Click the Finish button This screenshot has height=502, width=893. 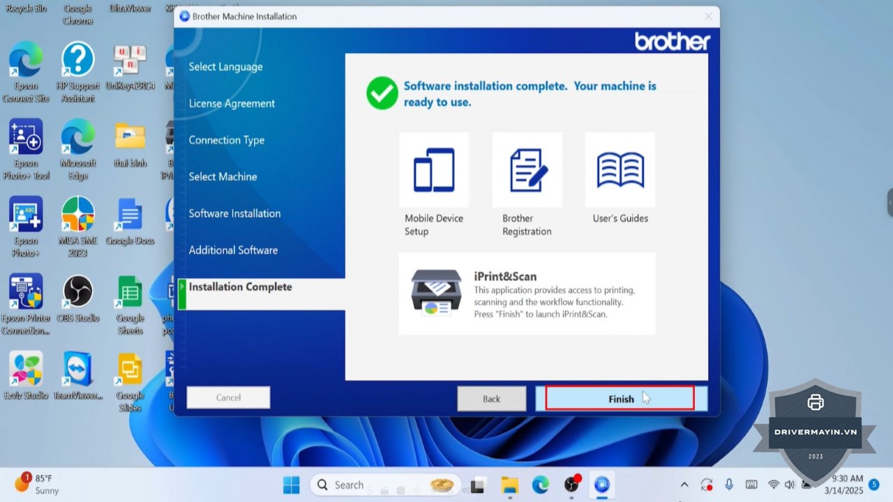[x=620, y=398]
